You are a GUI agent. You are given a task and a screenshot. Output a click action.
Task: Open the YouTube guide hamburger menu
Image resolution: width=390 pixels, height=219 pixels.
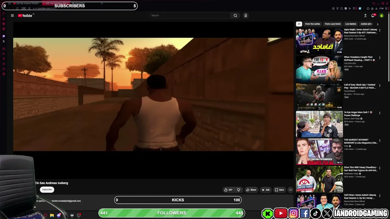(12, 16)
